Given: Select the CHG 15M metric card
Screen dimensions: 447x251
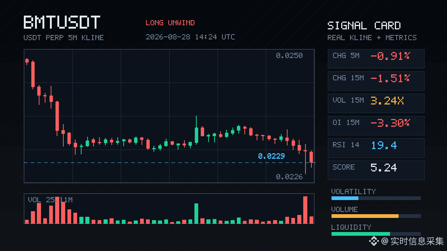Looking at the screenshot, I should (376, 81).
